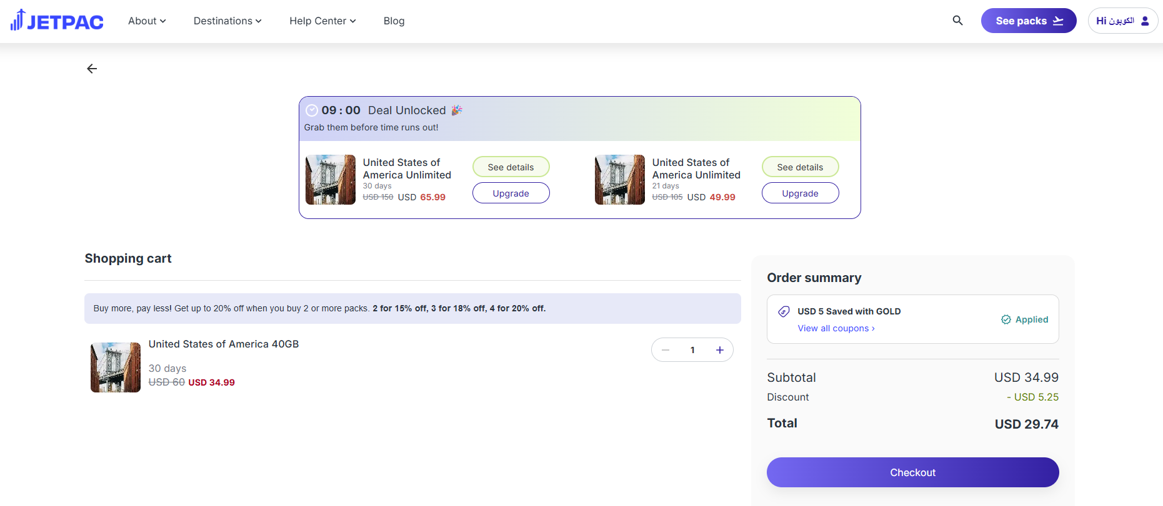This screenshot has height=506, width=1163.
Task: Open View all coupons link
Action: click(x=836, y=328)
